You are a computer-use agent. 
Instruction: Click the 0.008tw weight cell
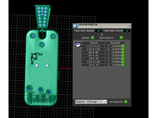(x=117, y=62)
